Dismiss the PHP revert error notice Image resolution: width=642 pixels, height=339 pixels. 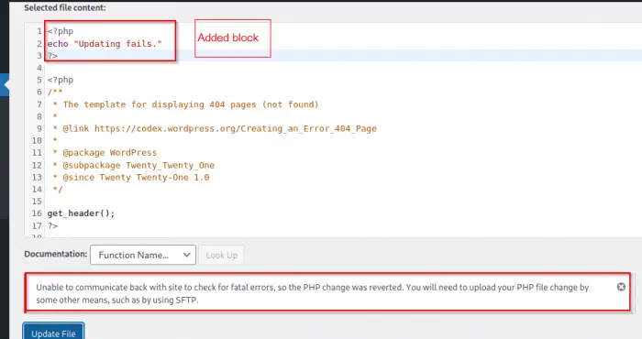click(x=621, y=287)
